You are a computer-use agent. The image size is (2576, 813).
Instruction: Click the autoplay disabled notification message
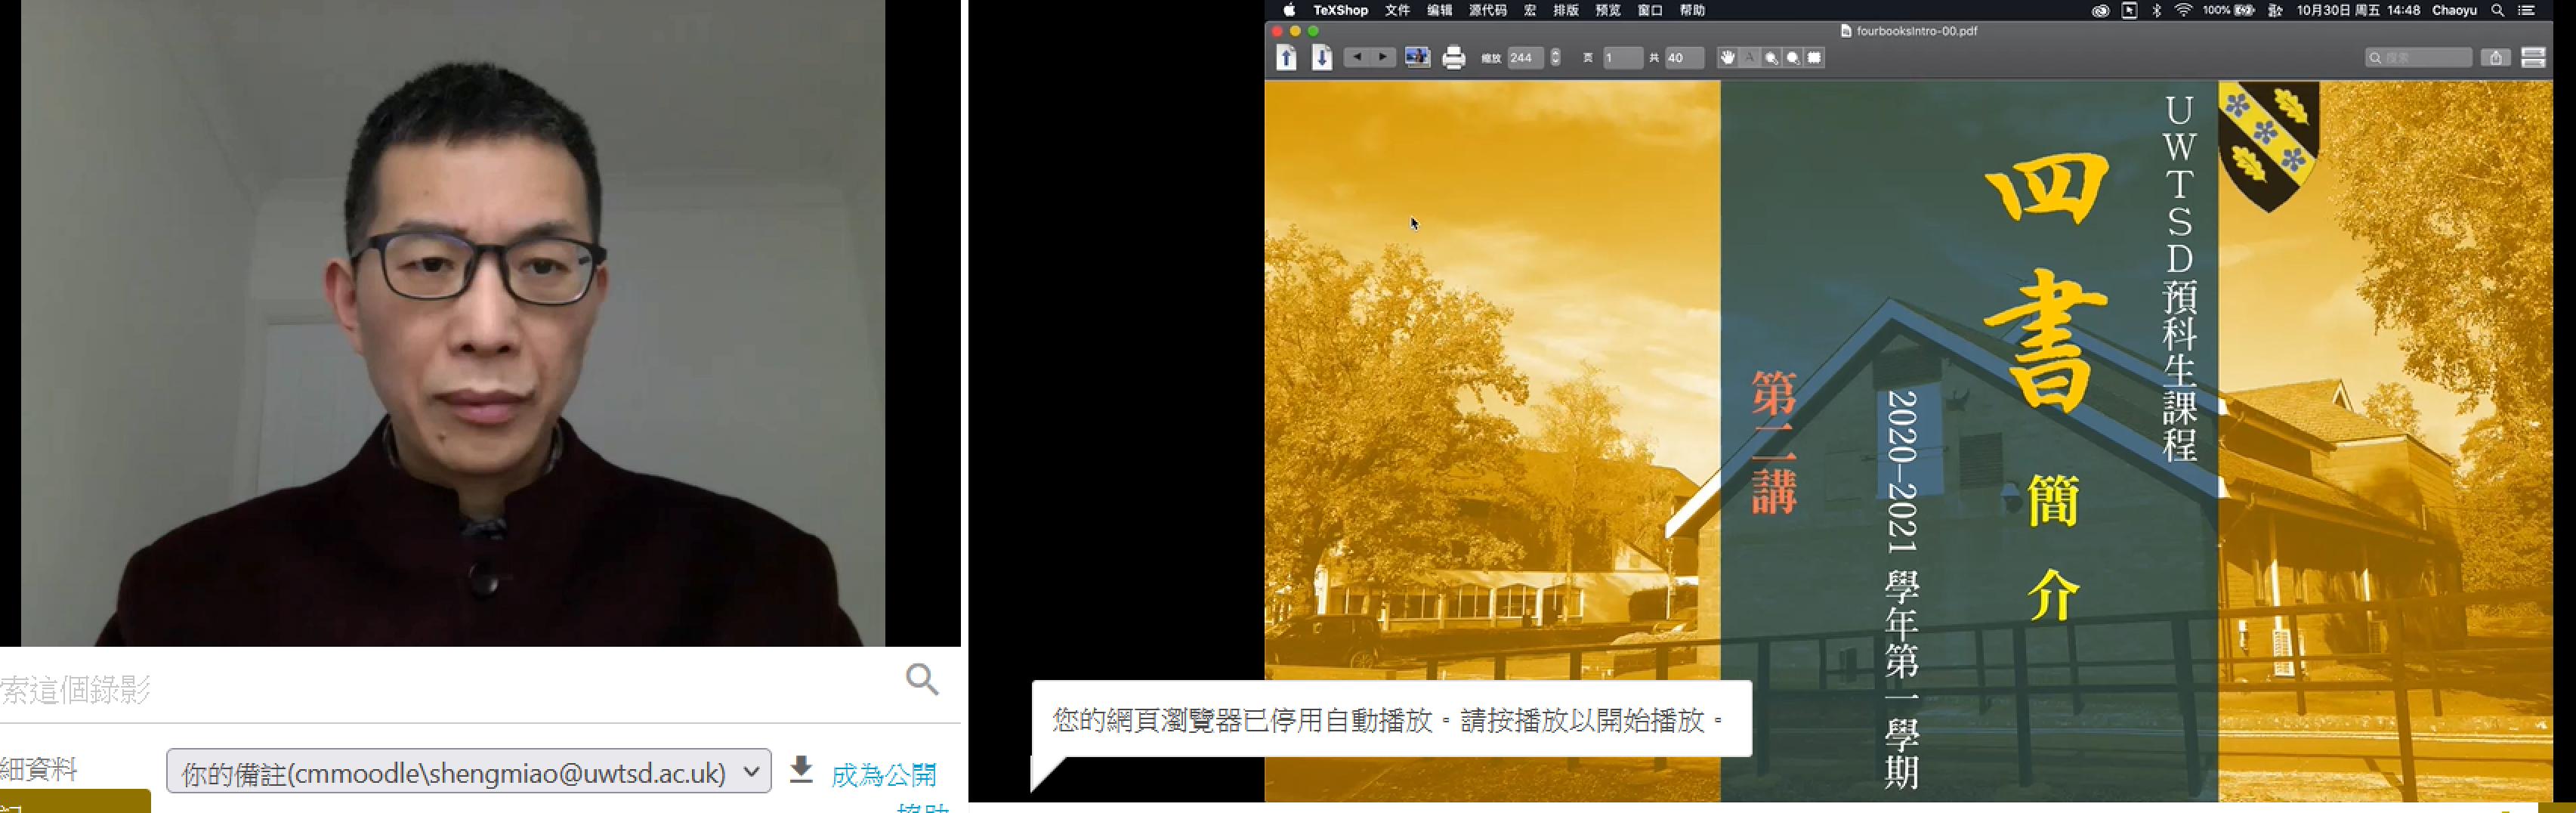coord(1391,719)
